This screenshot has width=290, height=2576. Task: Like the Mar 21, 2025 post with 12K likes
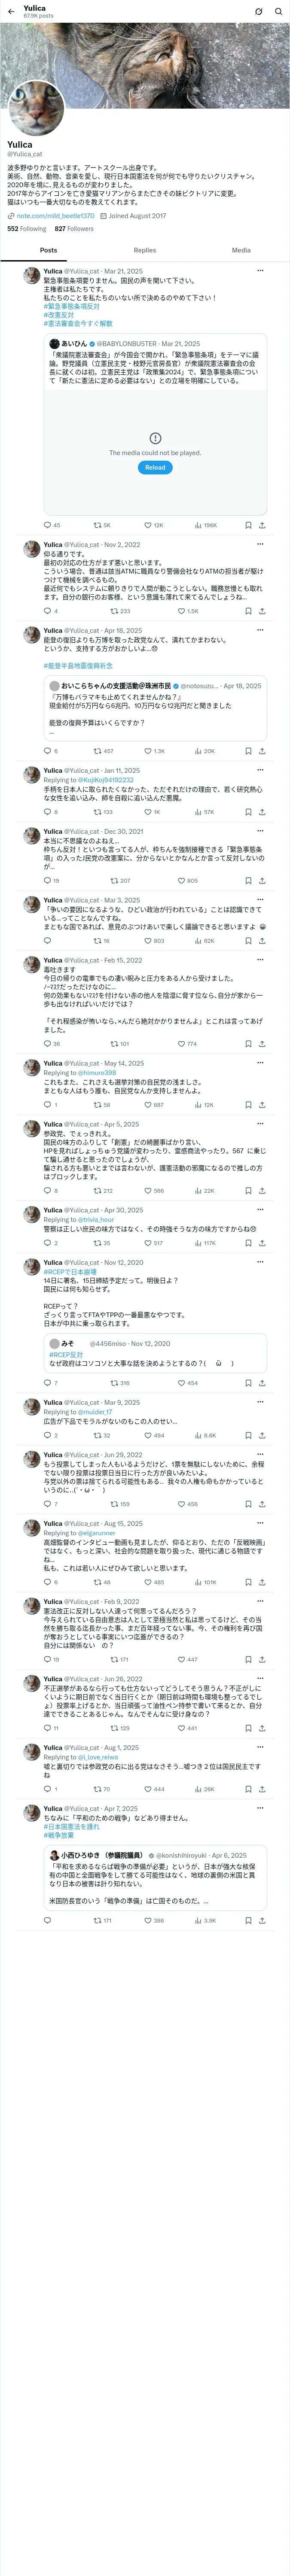coord(153,525)
